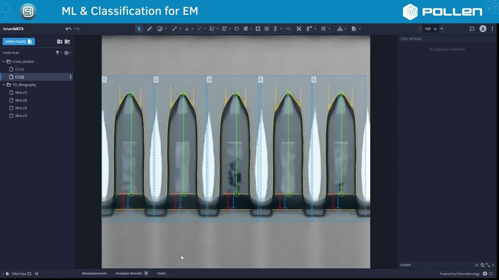Open the top-right kebab menu
This screenshot has height=280, width=499.
tap(492, 29)
